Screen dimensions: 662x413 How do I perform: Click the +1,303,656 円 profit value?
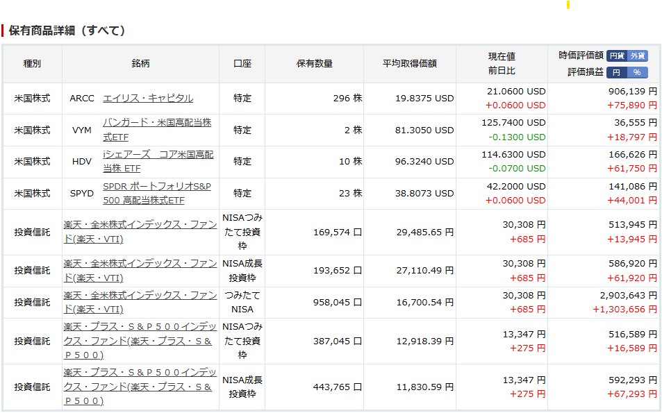tap(625, 310)
